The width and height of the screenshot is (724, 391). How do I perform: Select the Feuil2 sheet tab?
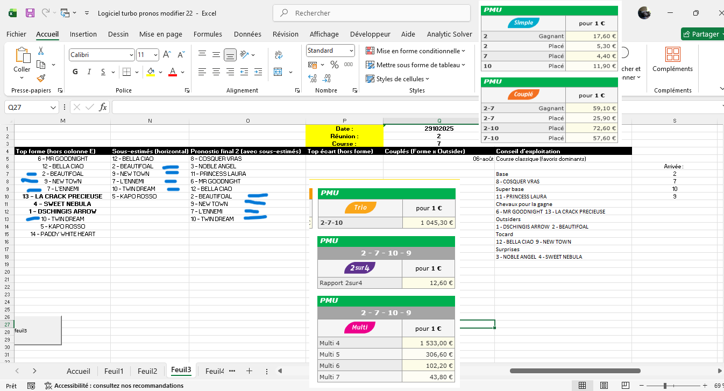tap(147, 371)
